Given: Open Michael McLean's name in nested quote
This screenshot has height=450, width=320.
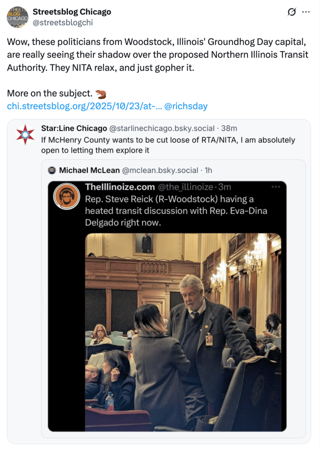Looking at the screenshot, I should pyautogui.click(x=88, y=170).
